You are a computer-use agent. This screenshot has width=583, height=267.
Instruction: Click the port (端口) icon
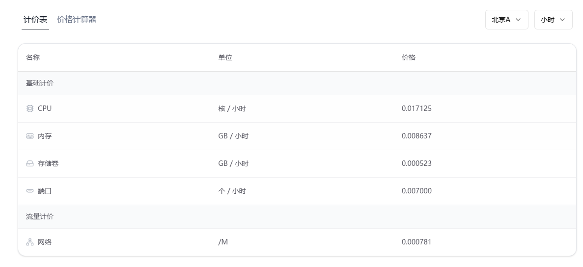pos(30,191)
